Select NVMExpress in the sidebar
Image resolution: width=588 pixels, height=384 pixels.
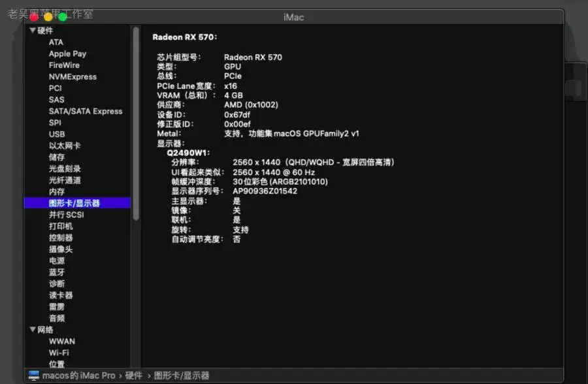click(x=73, y=77)
